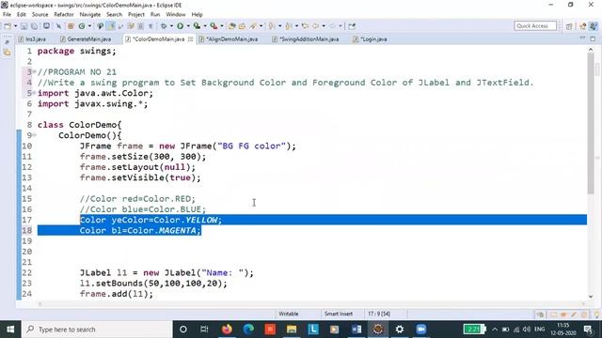The height and width of the screenshot is (338, 602).
Task: Click the New file toolbar icon
Action: [8, 26]
